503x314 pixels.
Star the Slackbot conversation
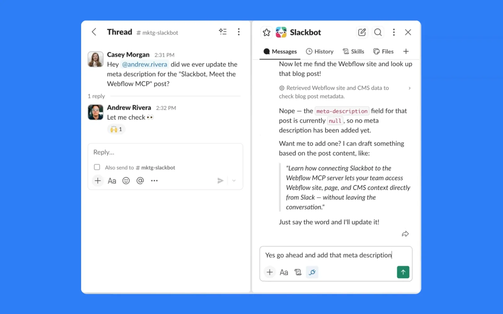pyautogui.click(x=267, y=32)
